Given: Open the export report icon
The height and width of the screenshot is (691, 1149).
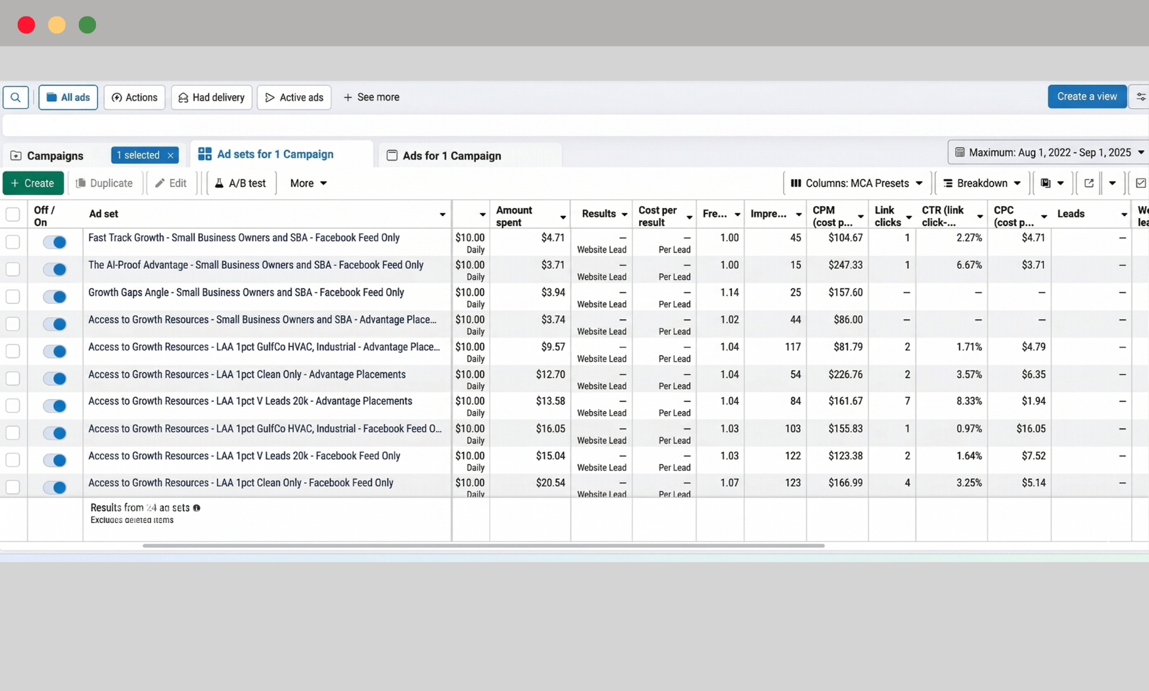Looking at the screenshot, I should pyautogui.click(x=1089, y=183).
